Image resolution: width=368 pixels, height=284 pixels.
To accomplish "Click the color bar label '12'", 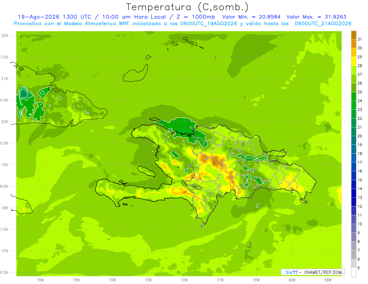I will pyautogui.click(x=360, y=206).
